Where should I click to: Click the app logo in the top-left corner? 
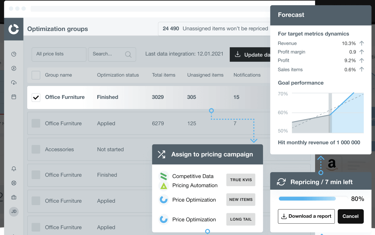point(14,29)
